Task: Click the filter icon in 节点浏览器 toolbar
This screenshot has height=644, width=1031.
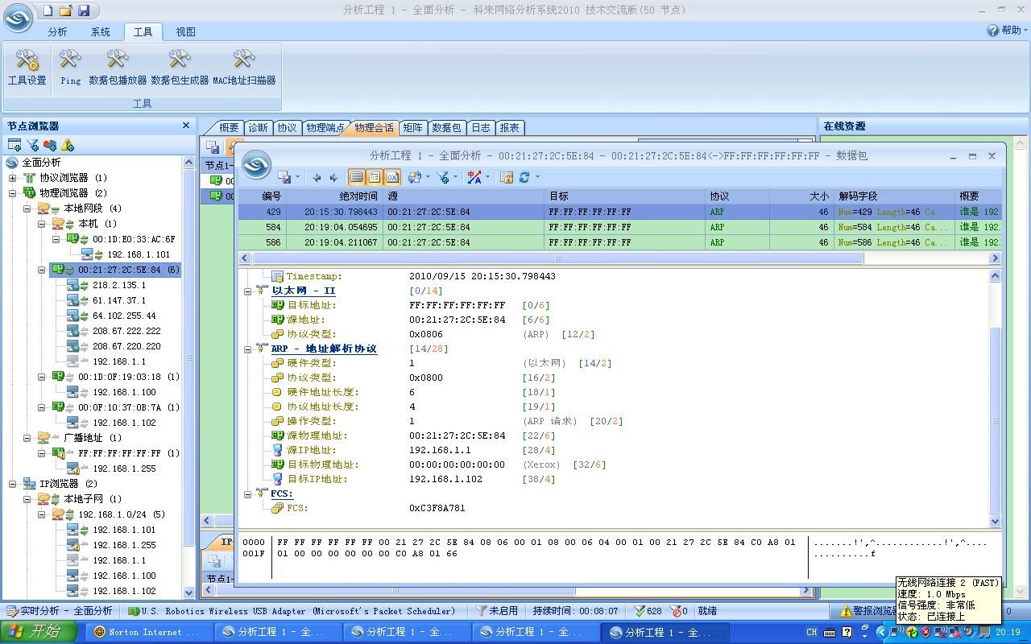Action: click(32, 145)
